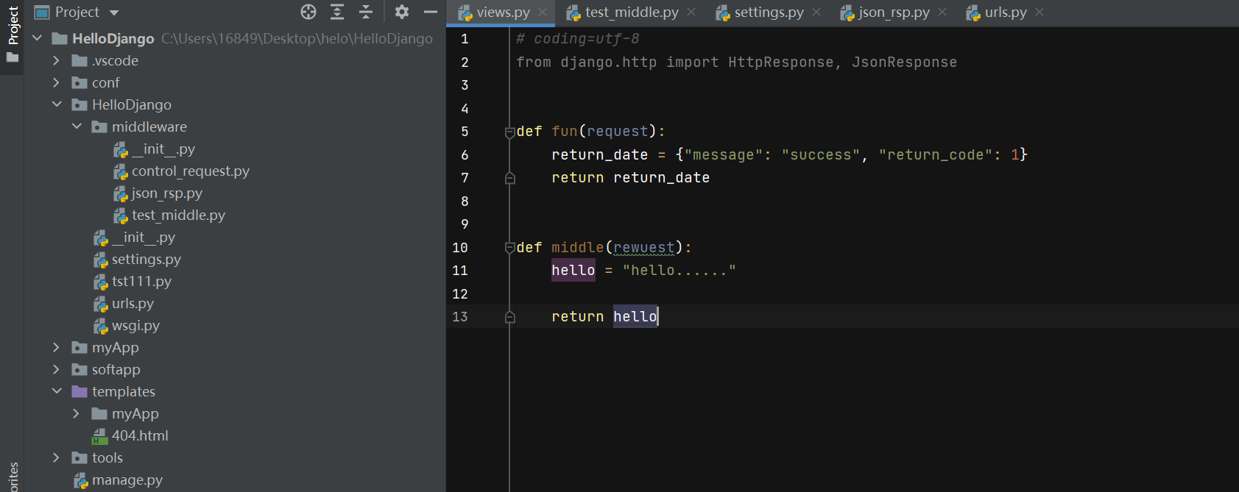
Task: Click the Select Opened File locate icon
Action: coord(308,12)
